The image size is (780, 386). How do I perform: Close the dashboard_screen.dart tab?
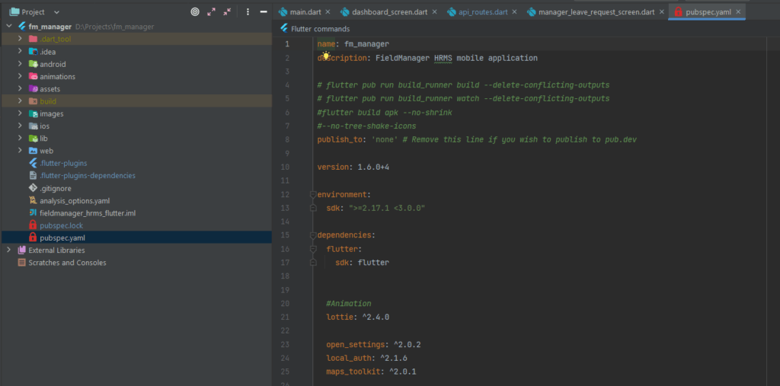coord(435,11)
